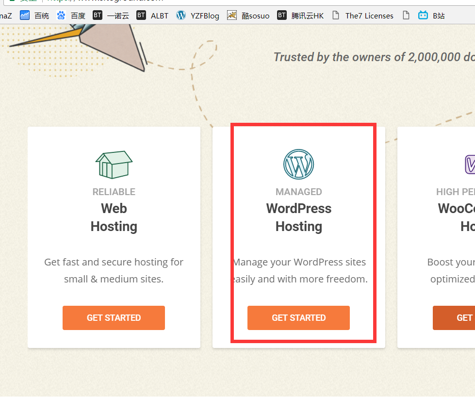Open the YZFBlog WordPress bookmark
Image resolution: width=475 pixels, height=397 pixels.
tap(198, 16)
